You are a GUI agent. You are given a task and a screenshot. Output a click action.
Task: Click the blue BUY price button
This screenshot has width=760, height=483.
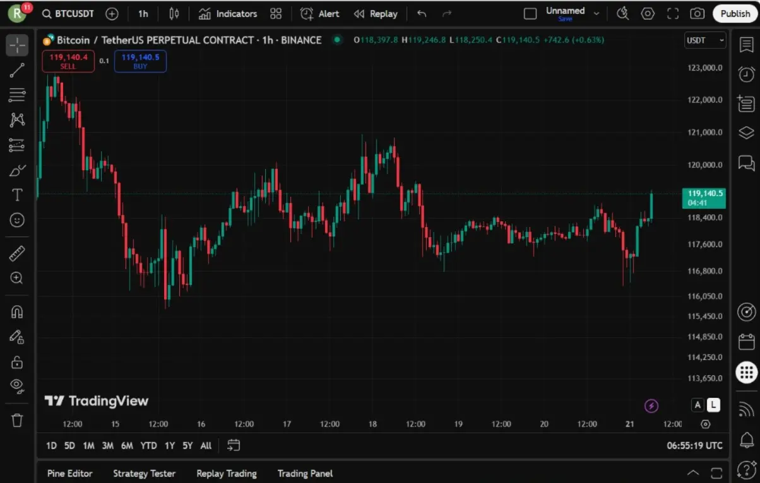[x=140, y=61]
